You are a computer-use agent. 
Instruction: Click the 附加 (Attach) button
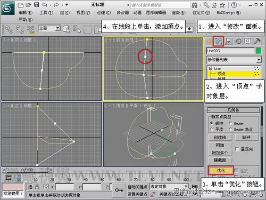tap(220, 145)
